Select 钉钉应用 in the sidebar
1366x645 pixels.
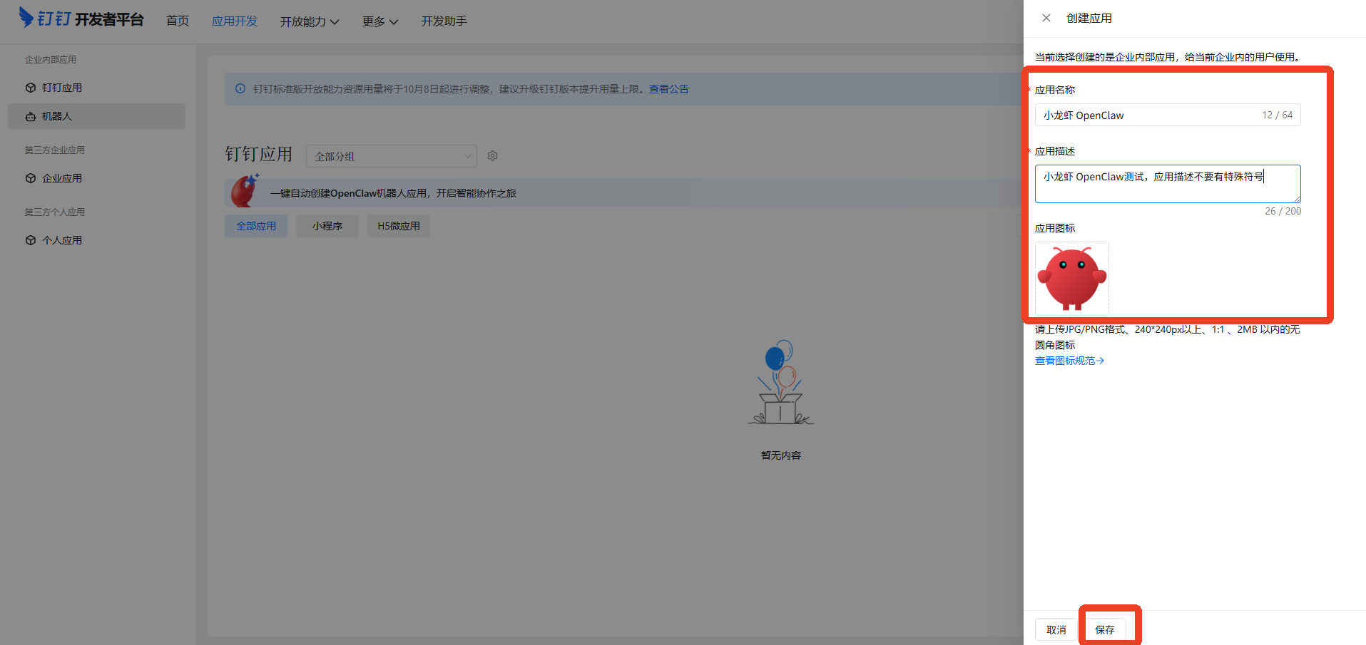pyautogui.click(x=62, y=88)
